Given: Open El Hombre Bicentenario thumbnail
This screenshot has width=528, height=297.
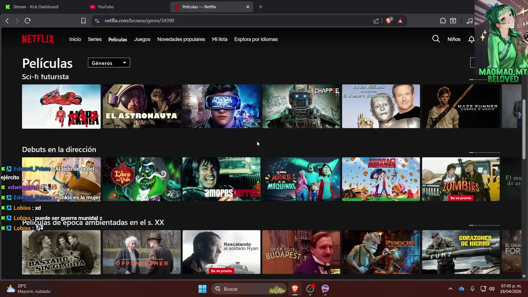Looking at the screenshot, I should pos(381,106).
